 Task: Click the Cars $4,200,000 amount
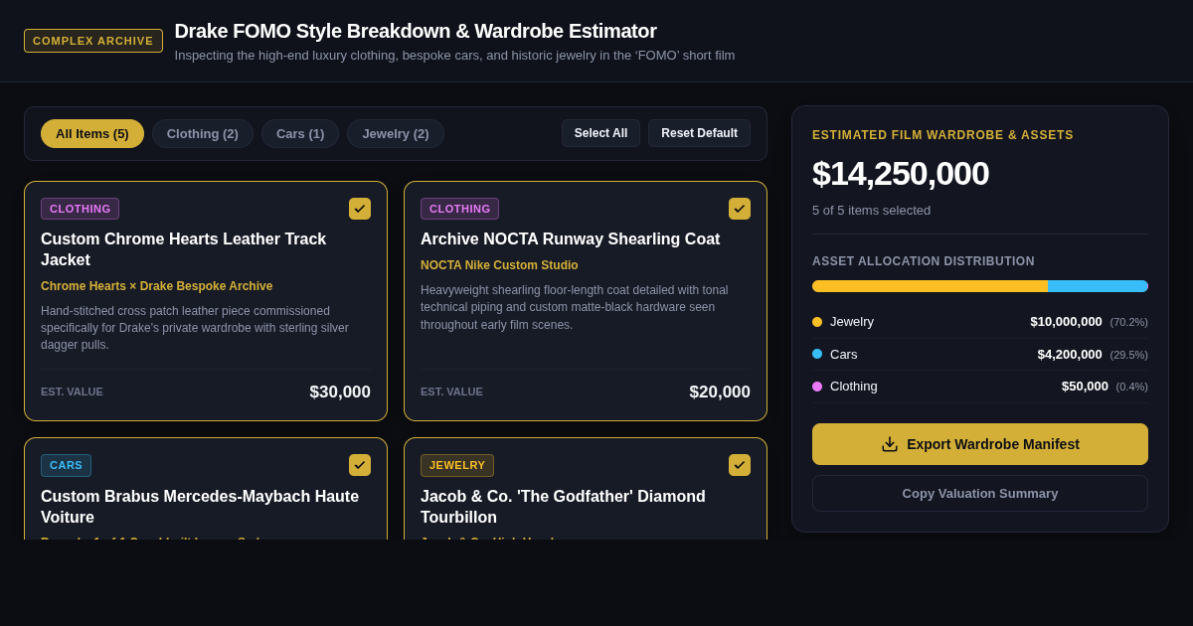1070,354
